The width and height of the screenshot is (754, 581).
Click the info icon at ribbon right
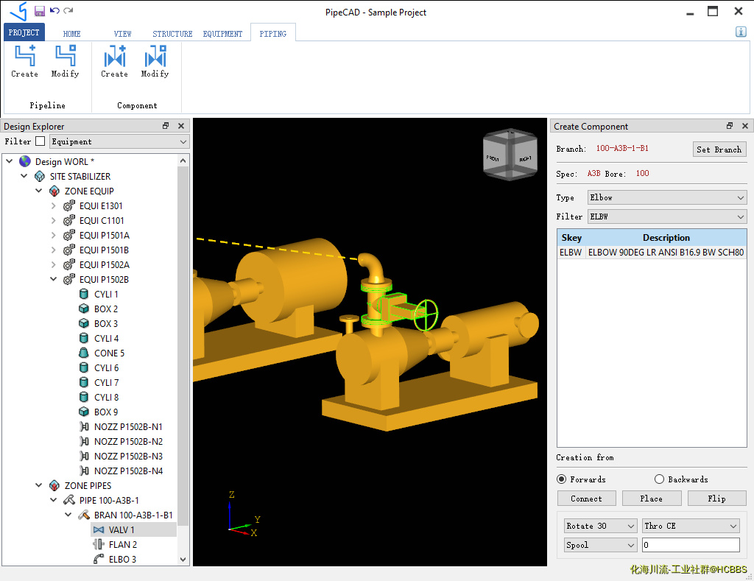tap(741, 32)
